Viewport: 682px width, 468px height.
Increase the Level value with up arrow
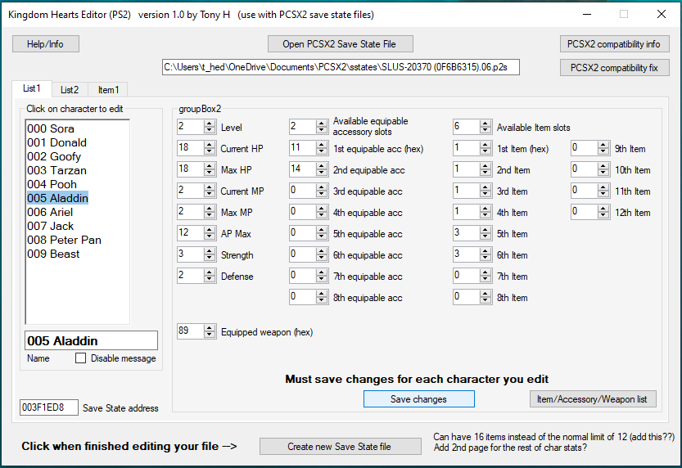pos(210,124)
